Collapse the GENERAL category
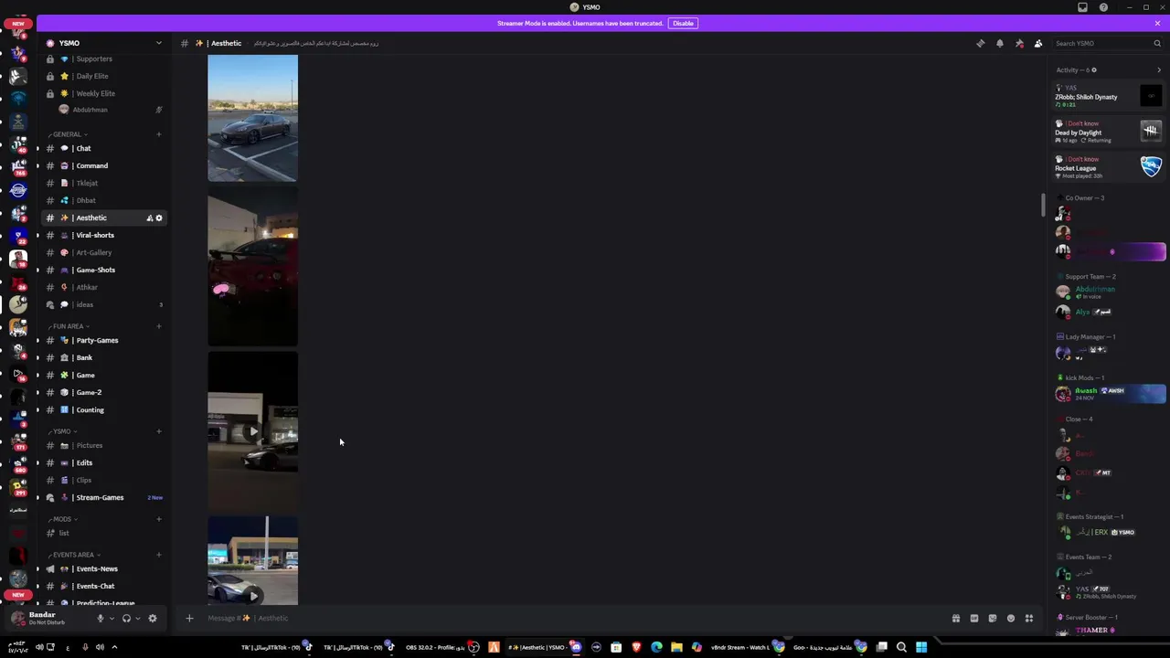The height and width of the screenshot is (658, 1170). pos(67,134)
